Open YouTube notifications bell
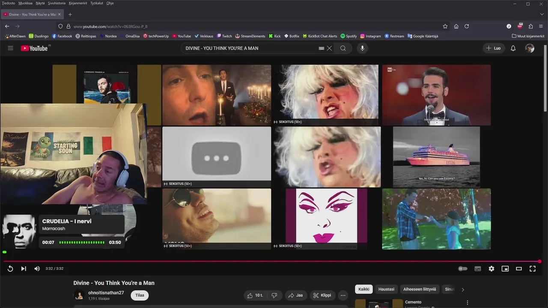Viewport: 548px width, 308px height. (x=513, y=48)
